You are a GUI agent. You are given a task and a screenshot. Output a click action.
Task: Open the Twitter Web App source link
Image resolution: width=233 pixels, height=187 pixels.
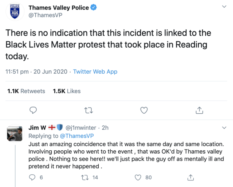pyautogui.click(x=95, y=72)
